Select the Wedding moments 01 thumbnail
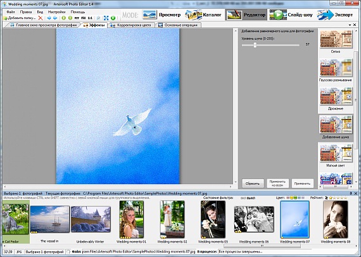This screenshot has width=361, height=257. point(132,219)
